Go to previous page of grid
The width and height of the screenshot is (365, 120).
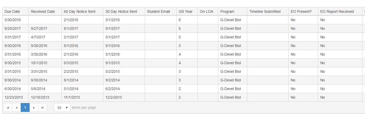[16, 107]
